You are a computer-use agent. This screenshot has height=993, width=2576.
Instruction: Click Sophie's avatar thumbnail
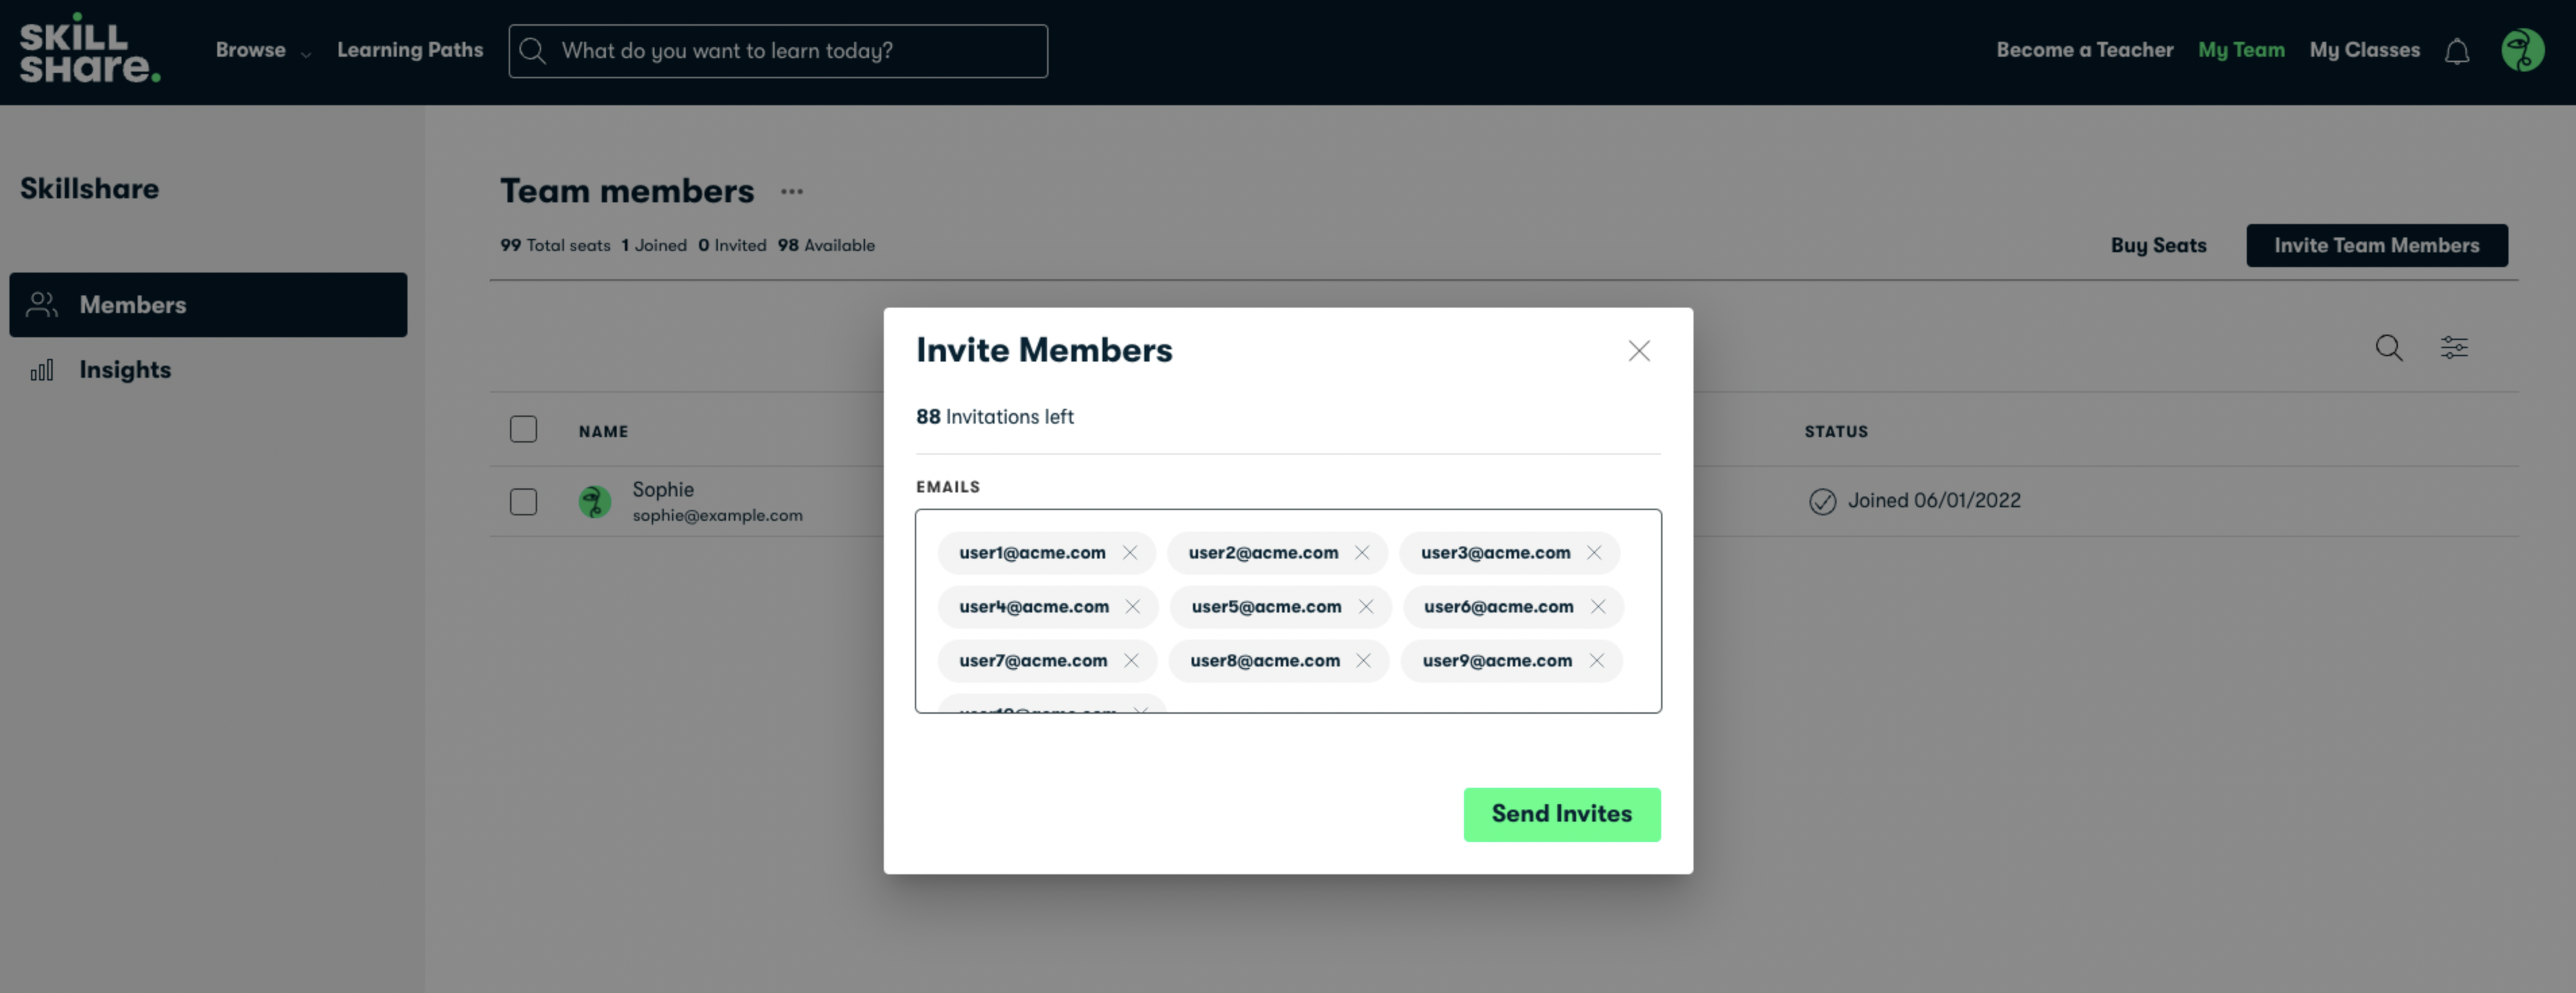point(595,501)
